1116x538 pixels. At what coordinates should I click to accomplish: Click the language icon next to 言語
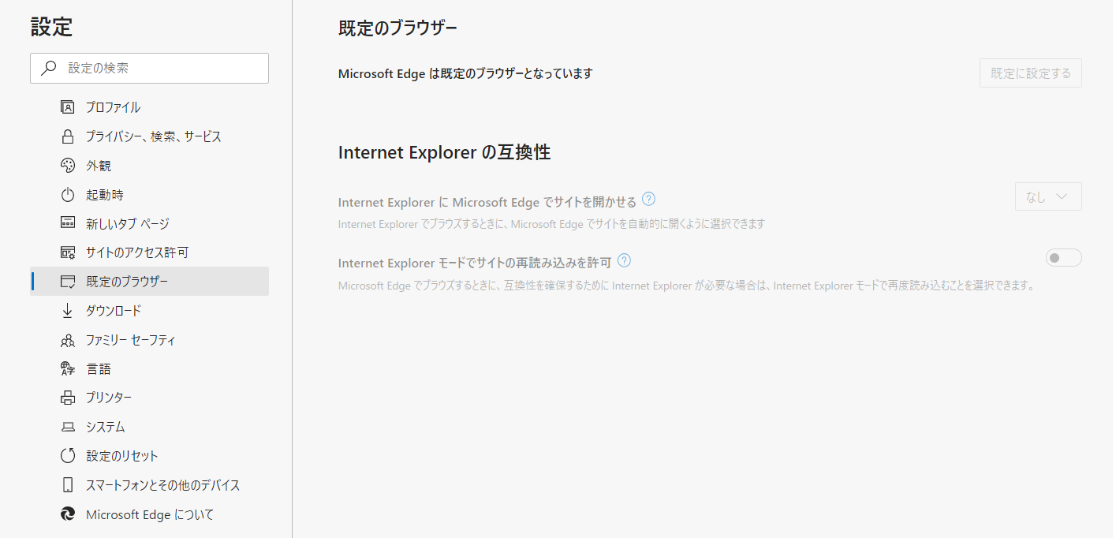[68, 369]
